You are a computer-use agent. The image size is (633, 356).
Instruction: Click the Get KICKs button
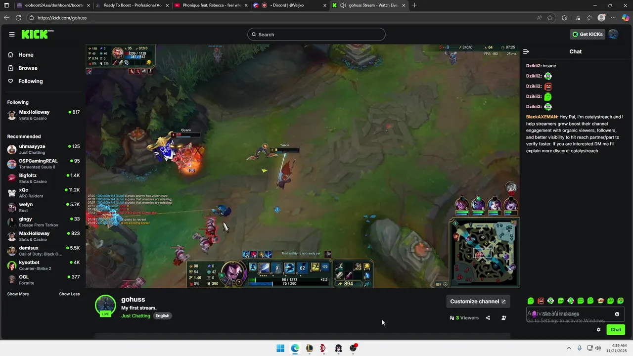coord(588,34)
